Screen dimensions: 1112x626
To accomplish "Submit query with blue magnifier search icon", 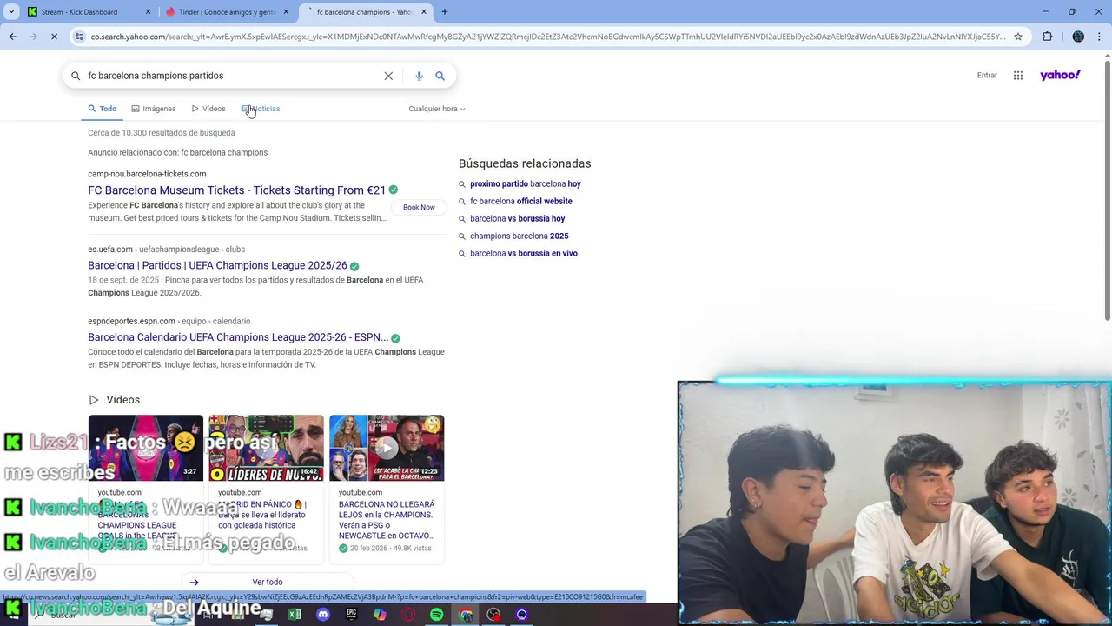I will pos(440,76).
